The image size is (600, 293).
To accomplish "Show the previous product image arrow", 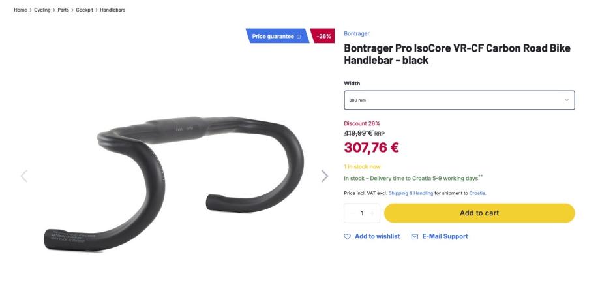I will click(24, 176).
